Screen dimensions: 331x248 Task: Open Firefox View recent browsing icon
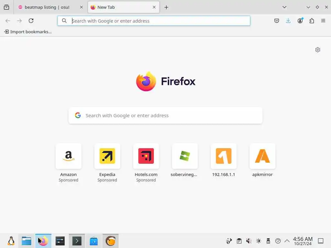point(6,7)
